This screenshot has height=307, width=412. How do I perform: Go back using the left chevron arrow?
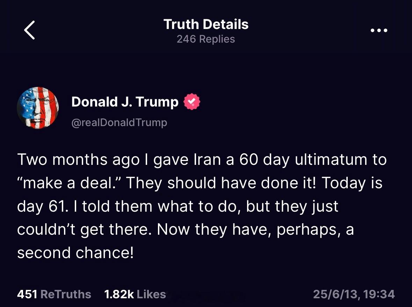click(x=29, y=30)
